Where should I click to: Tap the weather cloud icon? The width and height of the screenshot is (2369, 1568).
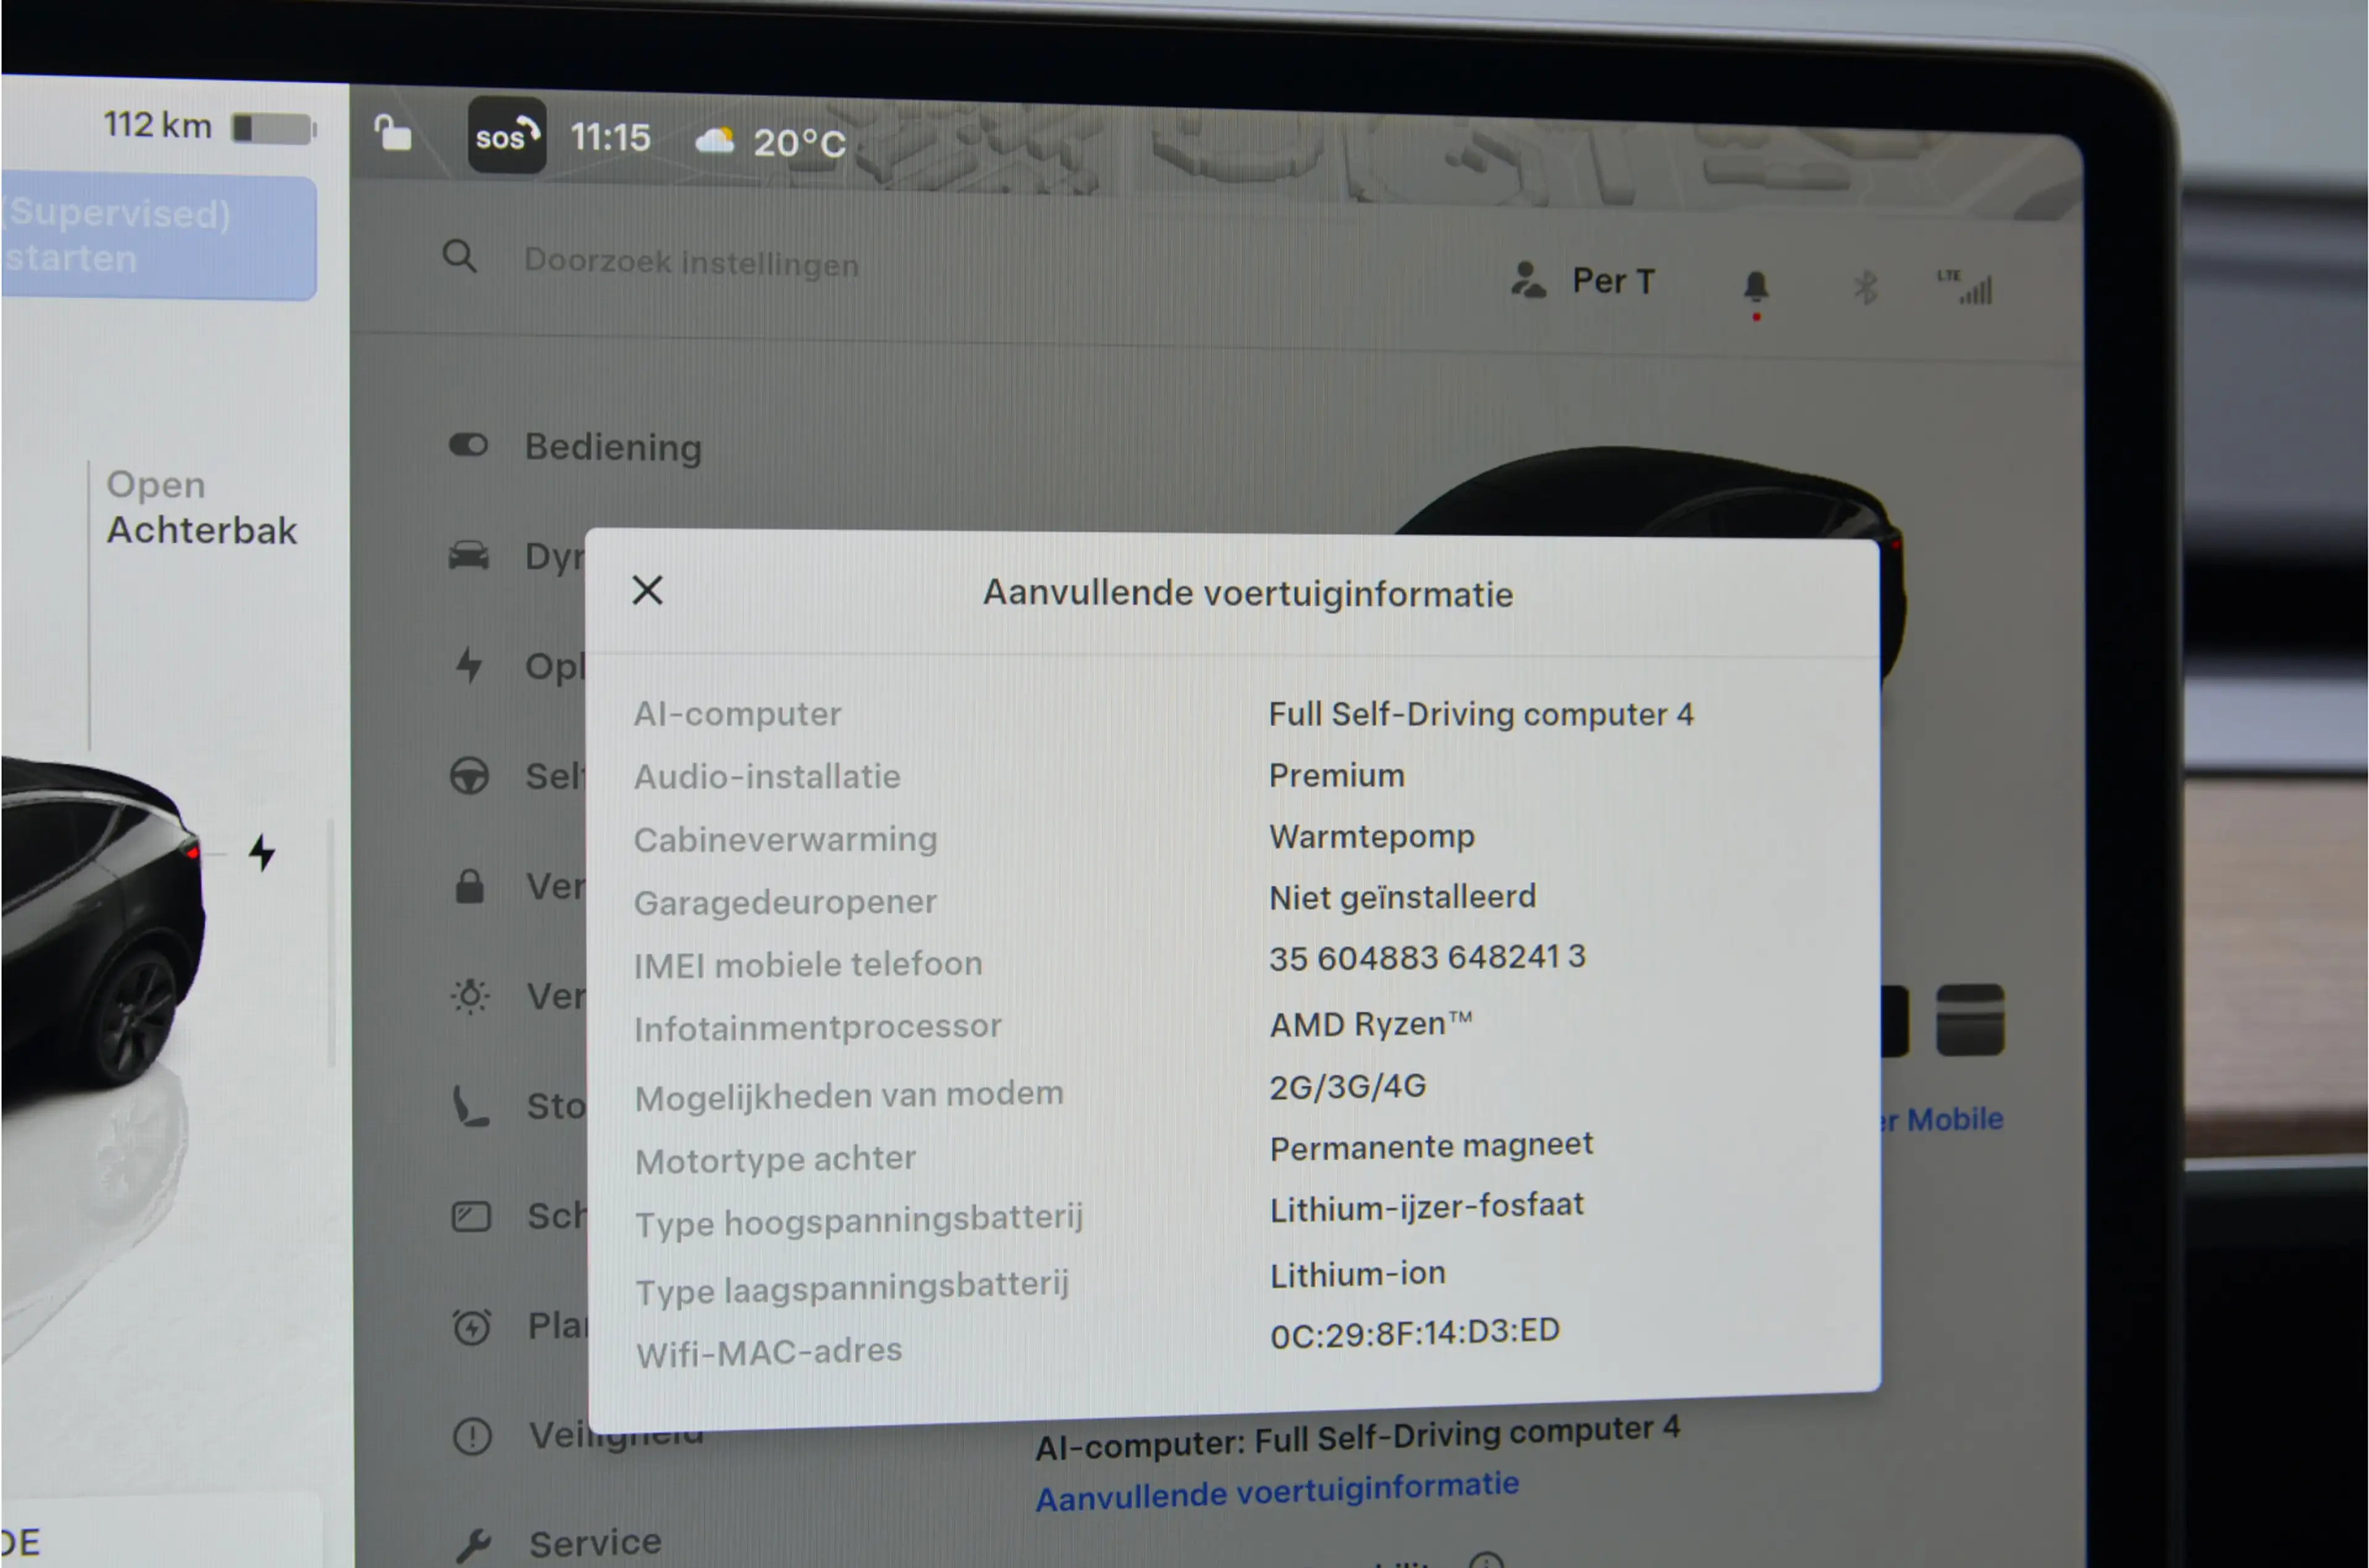click(x=715, y=141)
